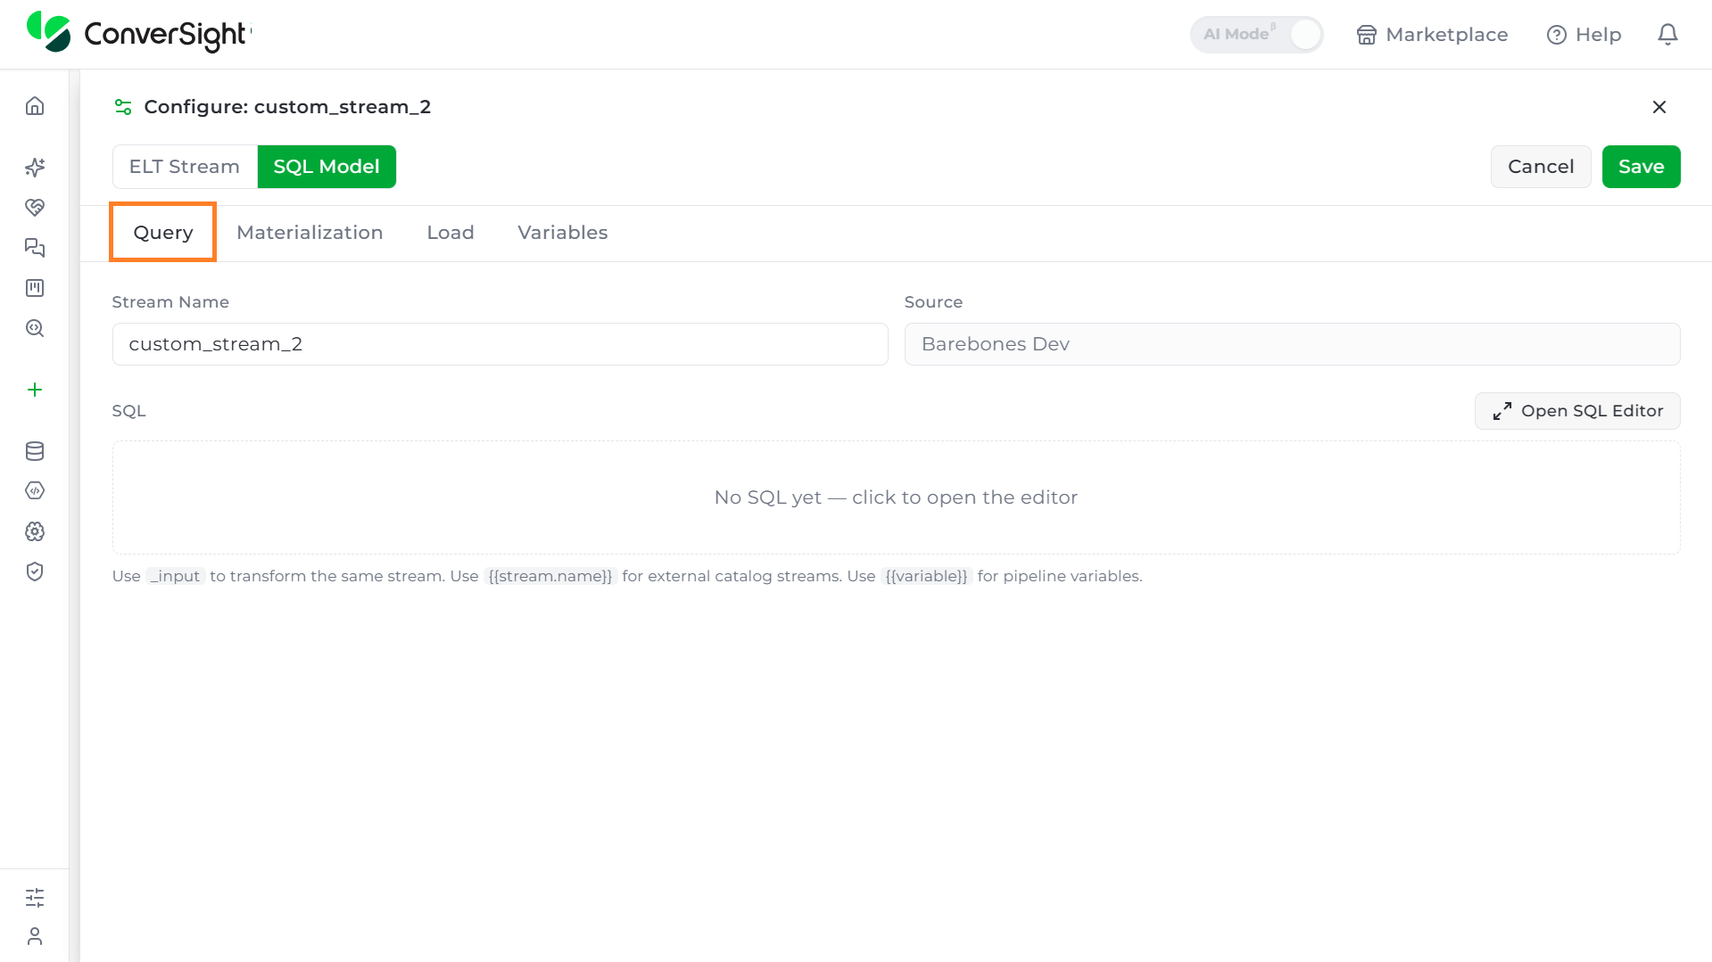The image size is (1712, 962).
Task: Select the Query tab
Action: point(163,233)
